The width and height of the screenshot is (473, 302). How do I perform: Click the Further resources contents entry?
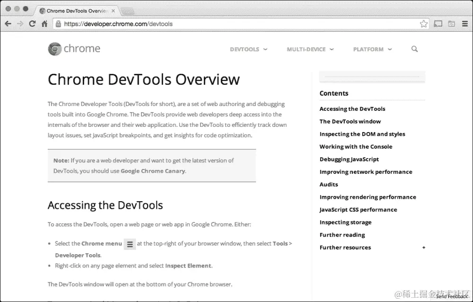[x=345, y=248]
